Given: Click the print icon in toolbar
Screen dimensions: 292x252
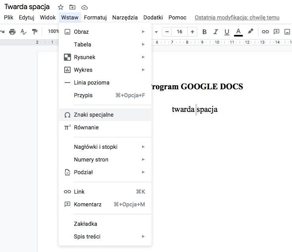Looking at the screenshot, I should pos(12,32).
